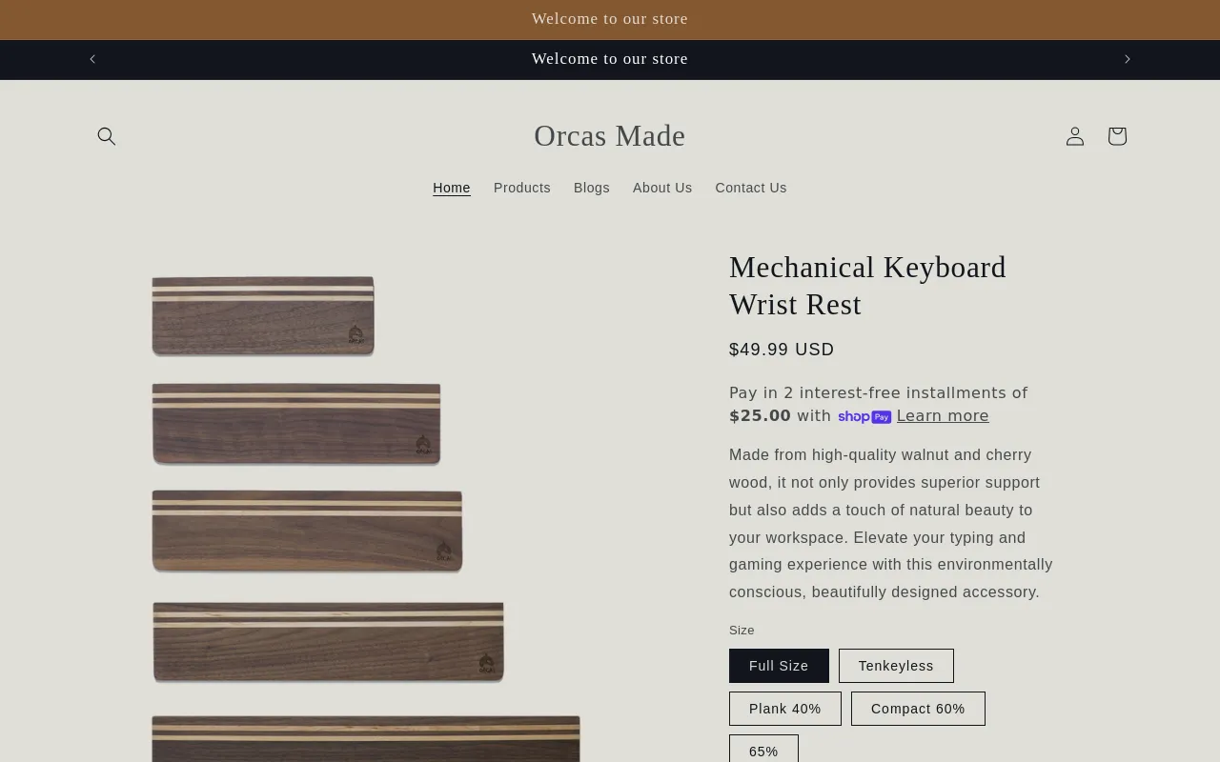The height and width of the screenshot is (762, 1220).
Task: Go to the Home menu item
Action: coord(452,188)
